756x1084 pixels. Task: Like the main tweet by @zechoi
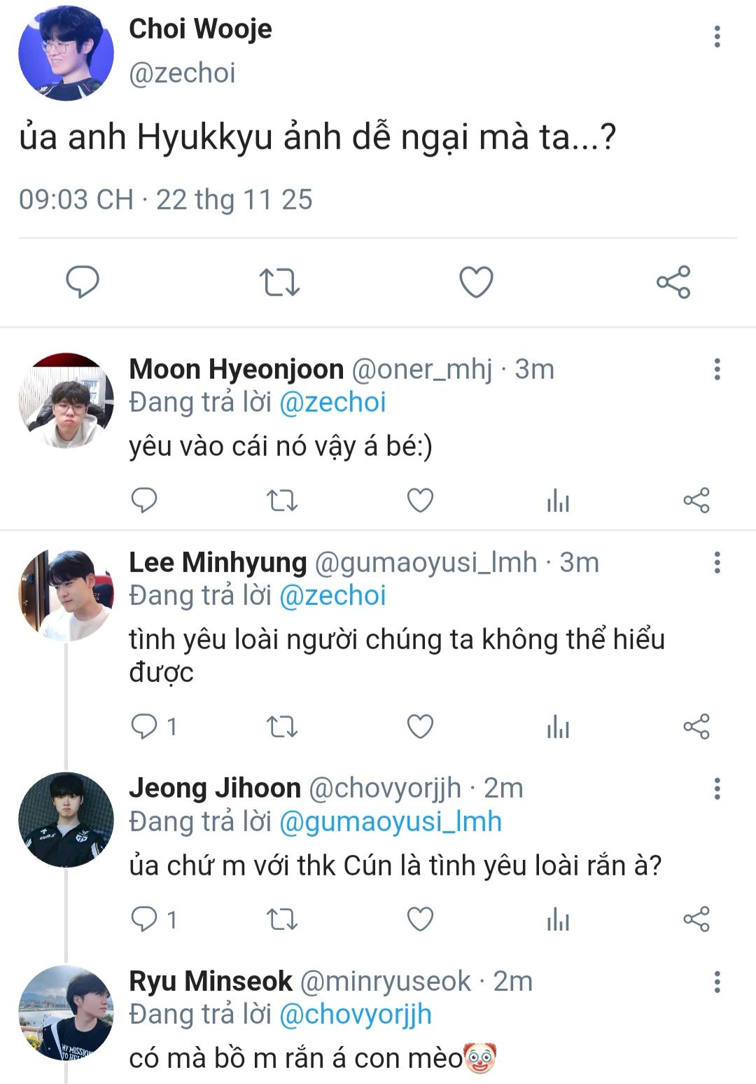tap(476, 282)
